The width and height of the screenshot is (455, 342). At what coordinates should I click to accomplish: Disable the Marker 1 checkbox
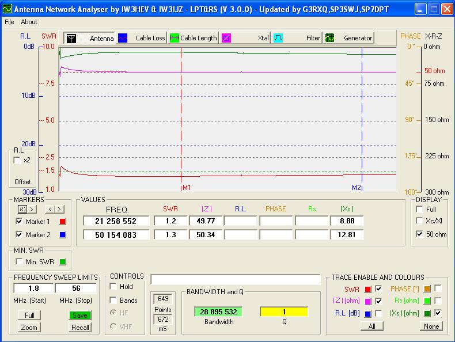[x=20, y=222]
